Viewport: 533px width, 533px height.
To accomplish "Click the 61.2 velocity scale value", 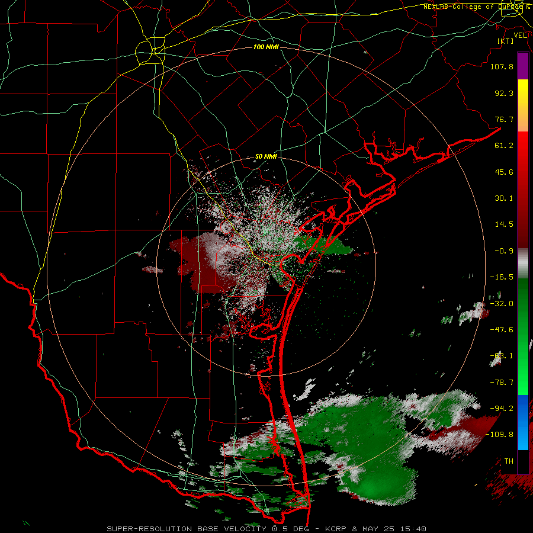I will click(504, 146).
